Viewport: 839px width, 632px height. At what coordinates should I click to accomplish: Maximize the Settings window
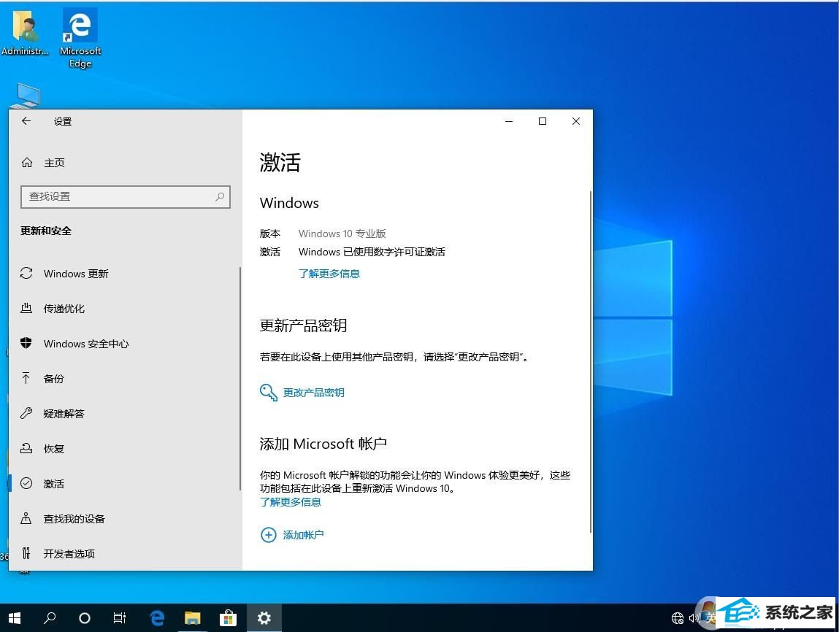point(542,121)
